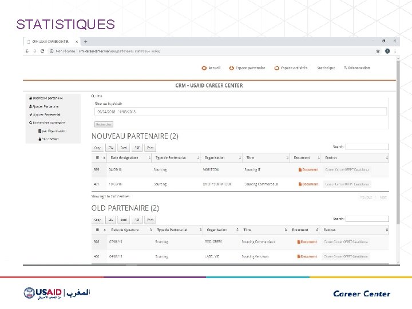Open Dashboard partenaire in sidebar
This screenshot has height=309, width=412.
point(46,98)
